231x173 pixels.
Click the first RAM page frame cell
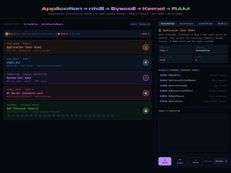(9, 116)
